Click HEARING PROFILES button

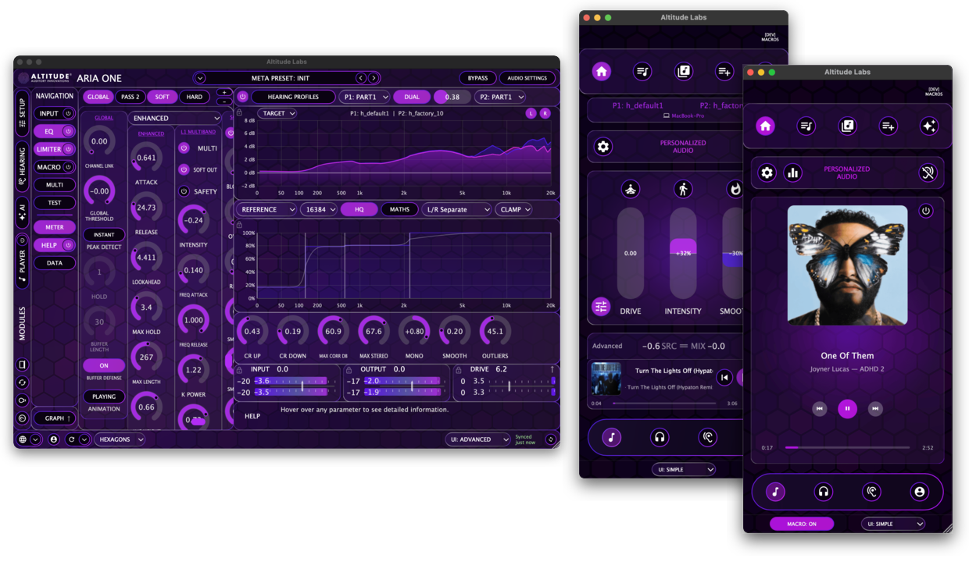pos(293,97)
